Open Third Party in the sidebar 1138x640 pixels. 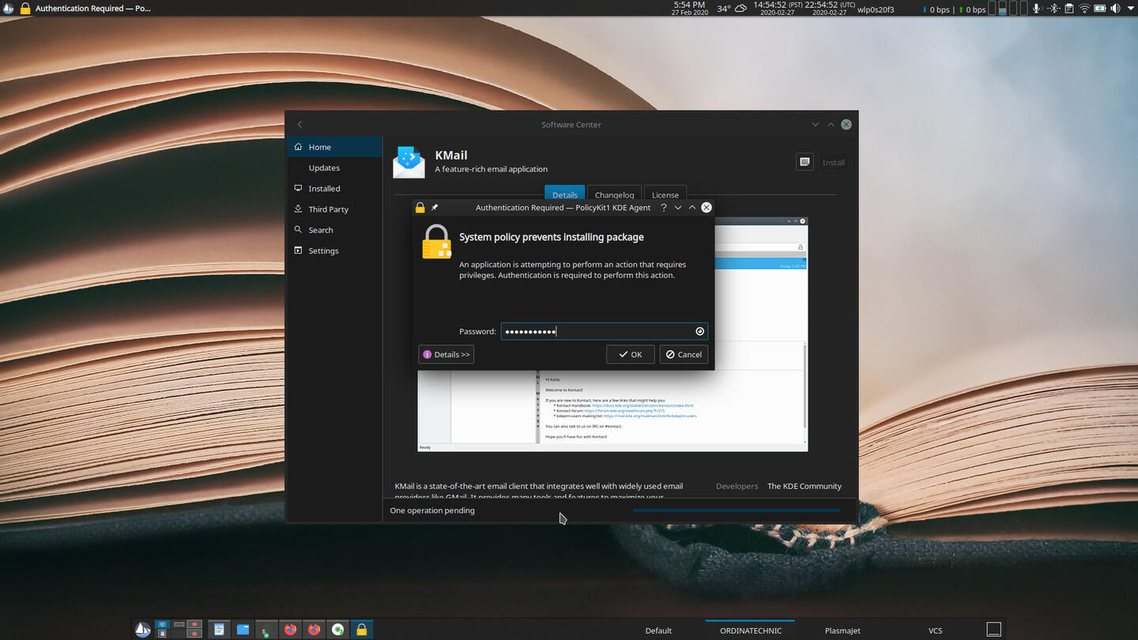[335, 209]
